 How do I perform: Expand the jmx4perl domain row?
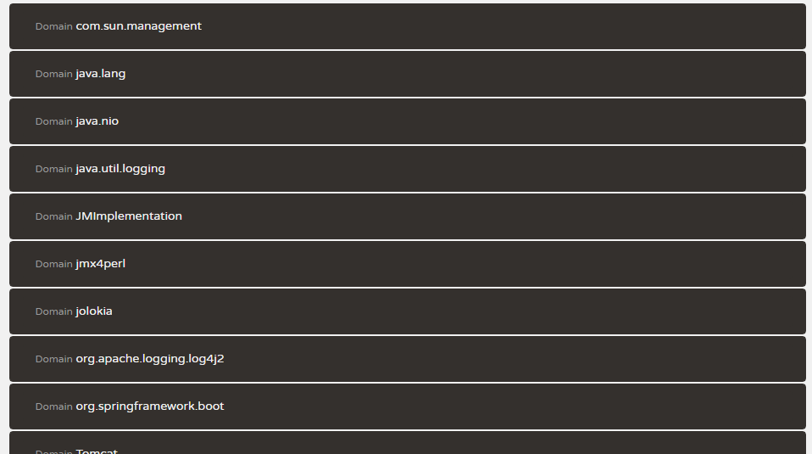(x=100, y=264)
